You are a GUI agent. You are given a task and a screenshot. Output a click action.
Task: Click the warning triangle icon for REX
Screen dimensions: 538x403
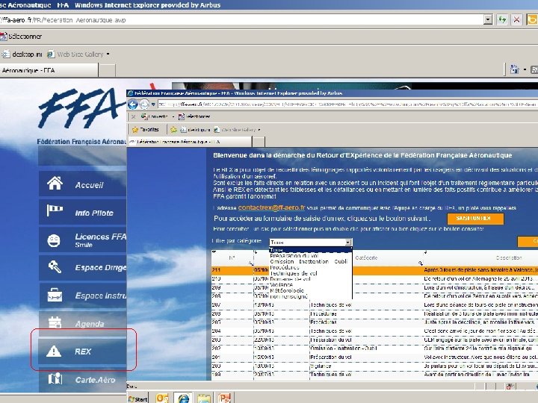54,351
